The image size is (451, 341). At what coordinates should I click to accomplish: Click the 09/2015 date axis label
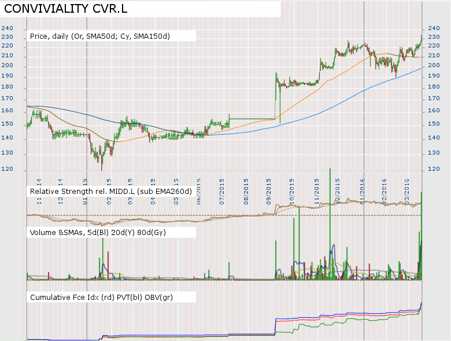[269, 192]
